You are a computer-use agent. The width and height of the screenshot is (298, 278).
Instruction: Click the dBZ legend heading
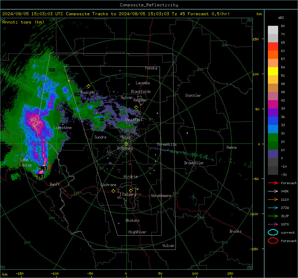coord(281,18)
